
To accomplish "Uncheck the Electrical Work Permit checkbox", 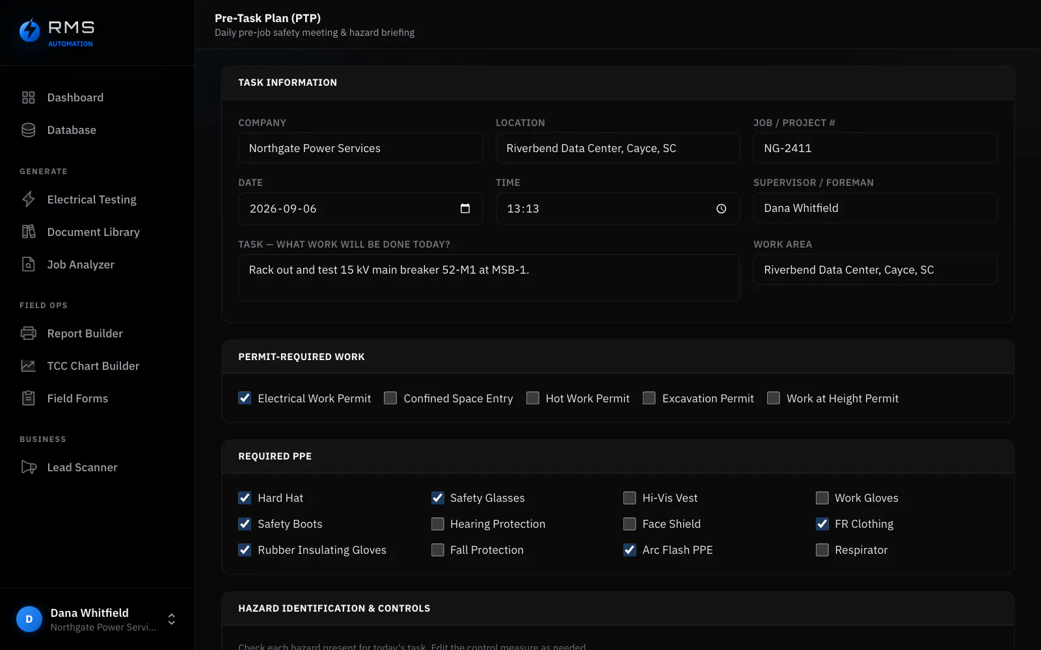I will coord(245,398).
